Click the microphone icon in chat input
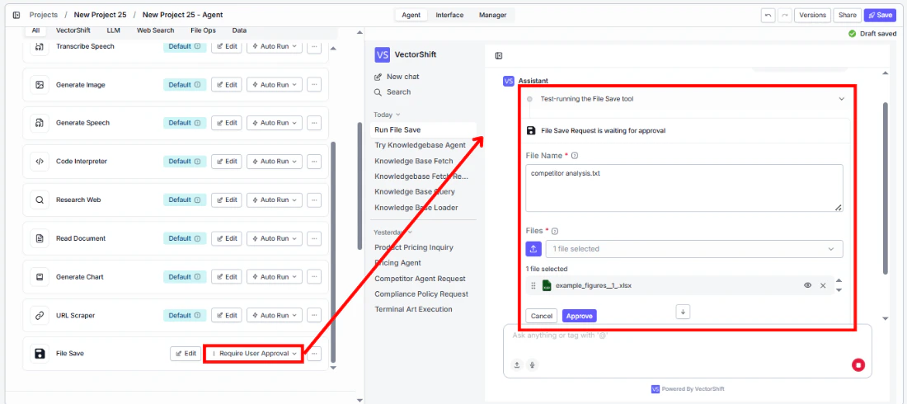 (532, 364)
